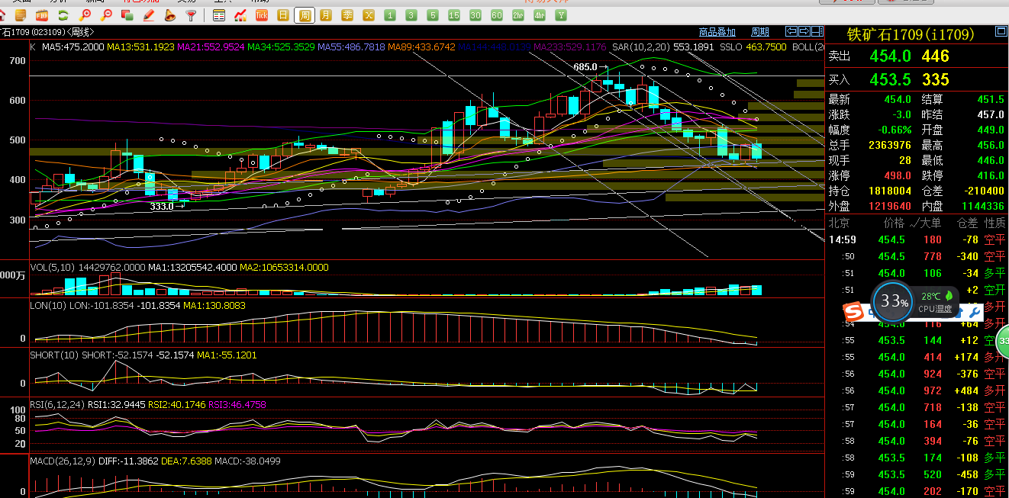The width and height of the screenshot is (1009, 498).
Task: Select the LON(10) indicator label
Action: point(48,305)
